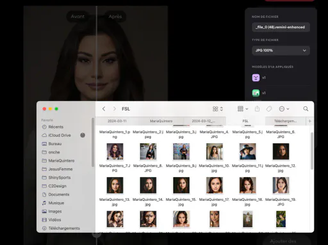Go forward in Finder navigation
Image resolution: width=328 pixels, height=245 pixels.
tap(115, 109)
